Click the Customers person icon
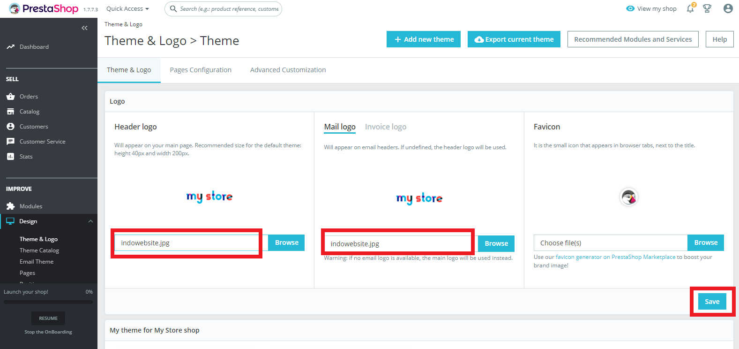The image size is (739, 349). (x=10, y=127)
